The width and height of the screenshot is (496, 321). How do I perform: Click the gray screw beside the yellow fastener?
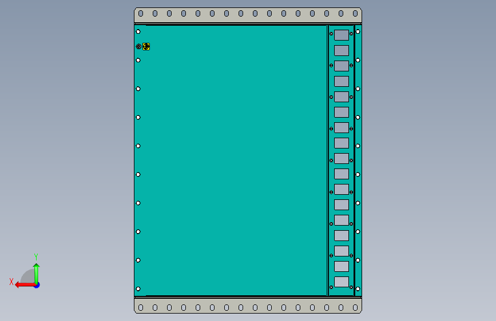(x=138, y=46)
